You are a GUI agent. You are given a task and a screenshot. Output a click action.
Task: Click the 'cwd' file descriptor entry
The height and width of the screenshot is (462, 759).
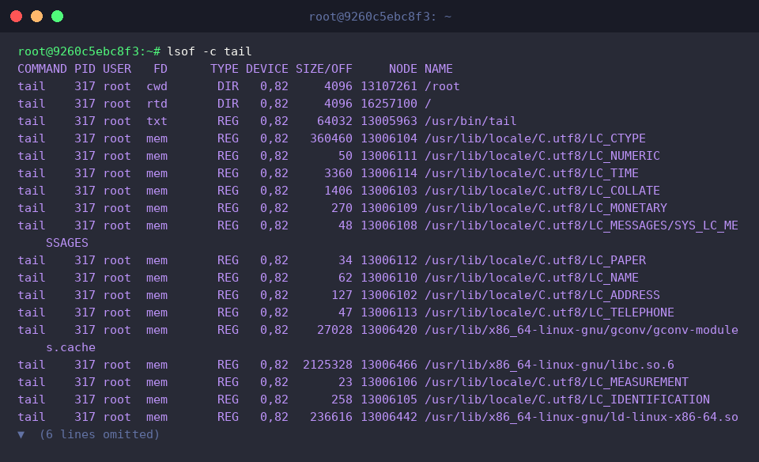click(157, 86)
